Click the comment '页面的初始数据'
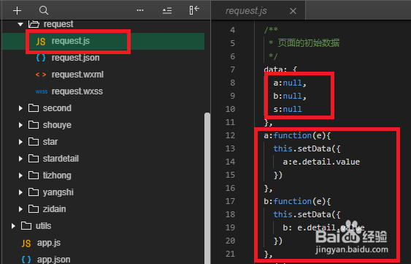Viewport: 411px width, 264px height. coord(309,43)
